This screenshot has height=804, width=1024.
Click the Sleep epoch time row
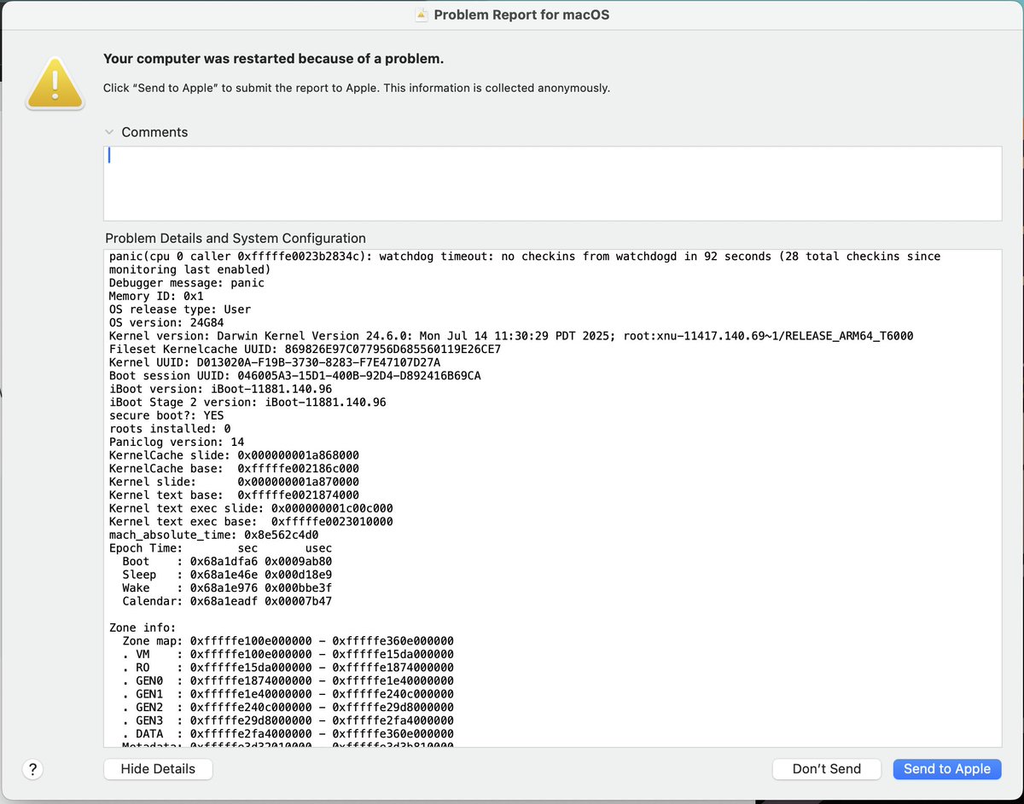click(x=227, y=575)
